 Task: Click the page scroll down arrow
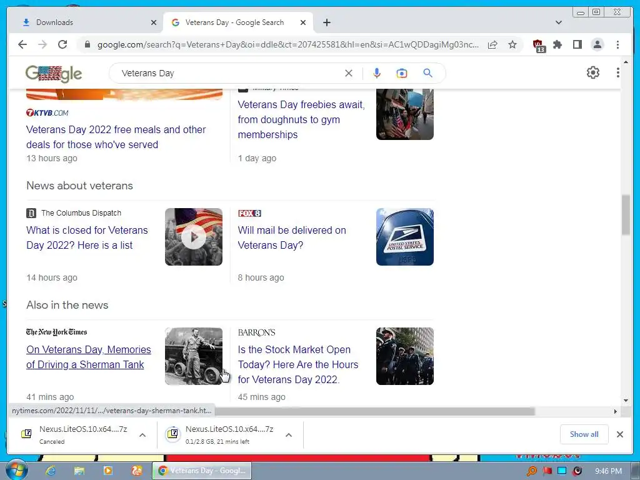point(626,401)
